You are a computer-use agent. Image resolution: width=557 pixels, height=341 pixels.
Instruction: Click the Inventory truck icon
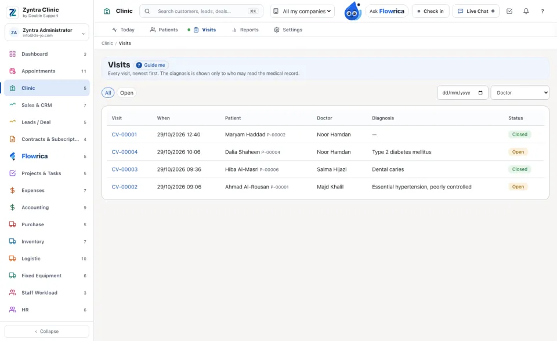coord(12,241)
